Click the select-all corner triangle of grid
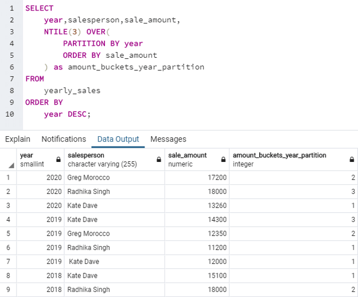Viewport: 358px width, 297px height. point(10,165)
